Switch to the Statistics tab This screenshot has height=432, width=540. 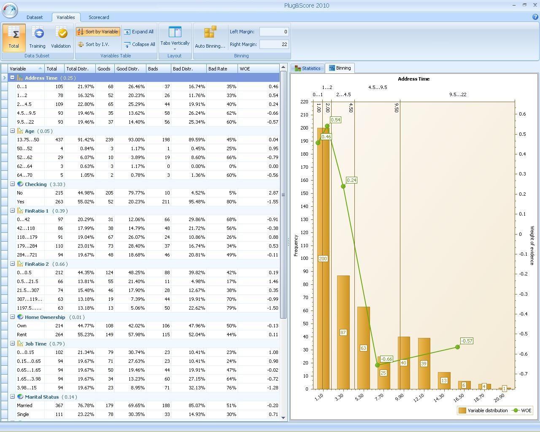coord(308,68)
